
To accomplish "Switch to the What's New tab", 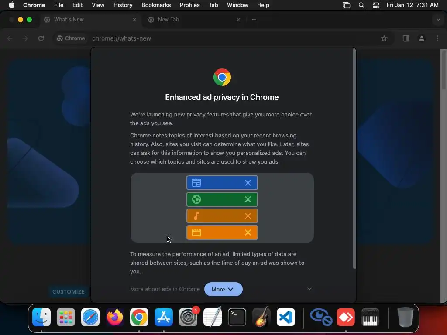I will click(90, 20).
